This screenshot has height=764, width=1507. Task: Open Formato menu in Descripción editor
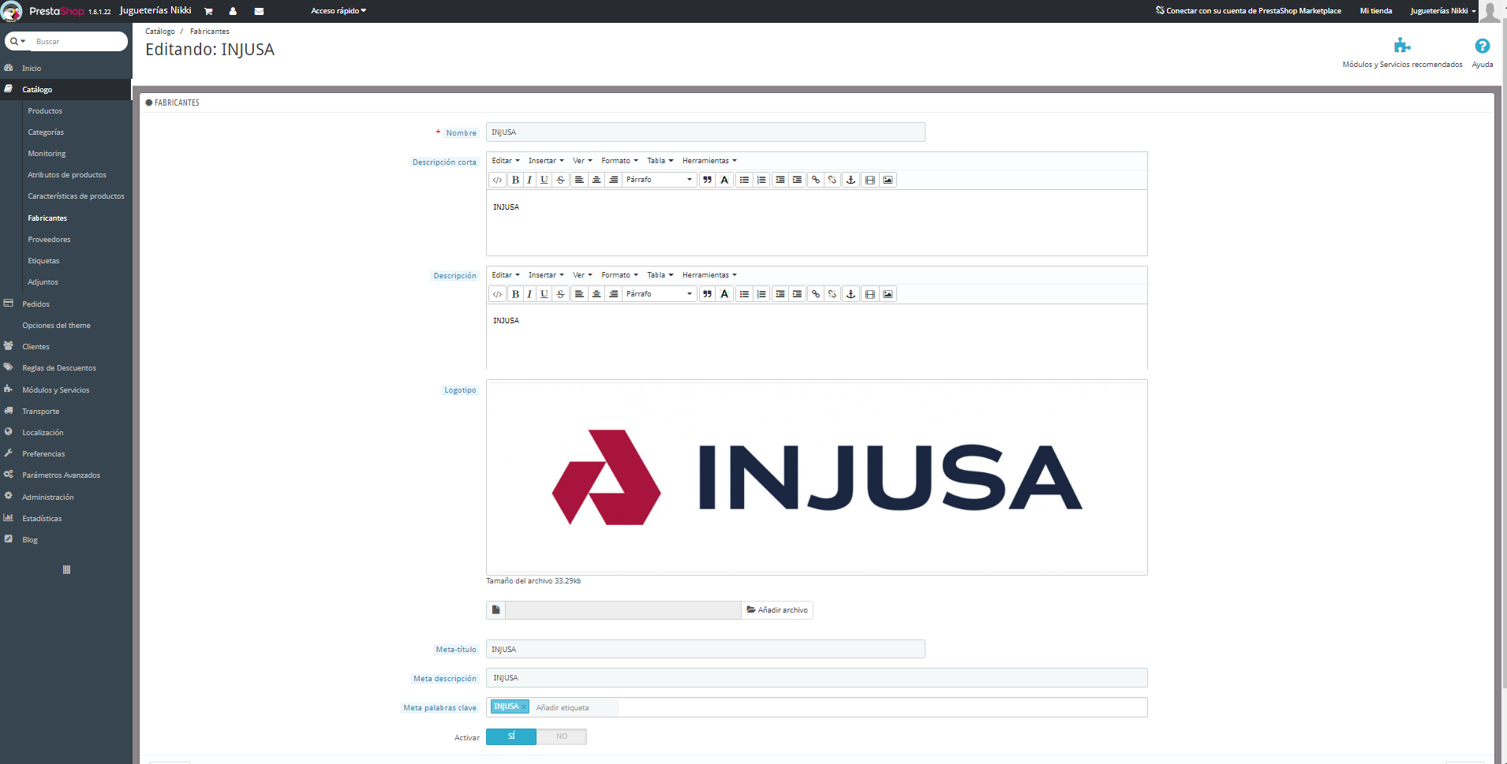(619, 275)
